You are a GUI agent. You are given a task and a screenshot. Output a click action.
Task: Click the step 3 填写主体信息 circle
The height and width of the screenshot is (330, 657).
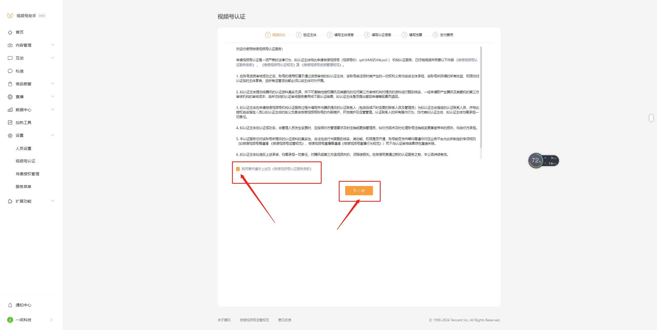tap(330, 35)
